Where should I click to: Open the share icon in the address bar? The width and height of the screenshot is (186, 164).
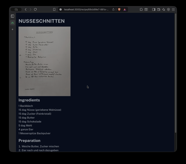(x=113, y=9)
